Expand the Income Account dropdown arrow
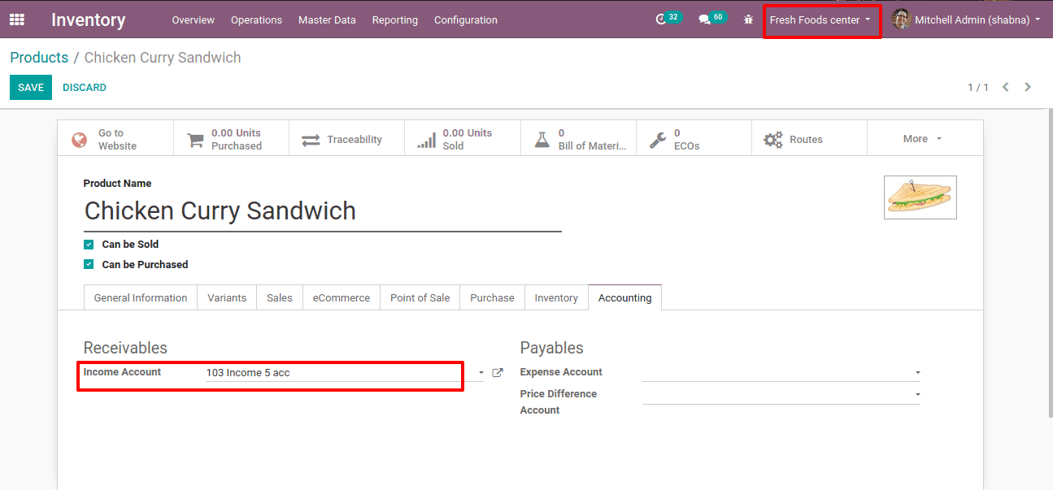This screenshot has width=1053, height=490. [481, 373]
